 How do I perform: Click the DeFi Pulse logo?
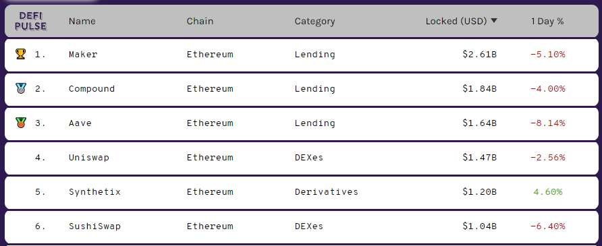(x=32, y=21)
